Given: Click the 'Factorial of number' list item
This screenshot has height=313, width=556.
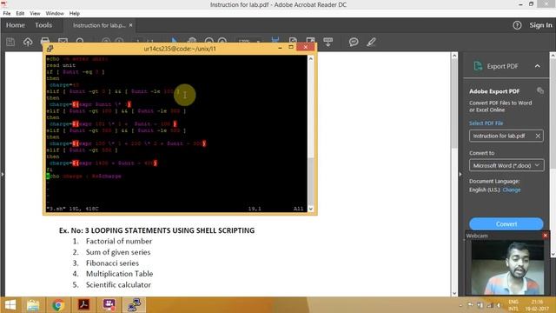Looking at the screenshot, I should point(119,242).
